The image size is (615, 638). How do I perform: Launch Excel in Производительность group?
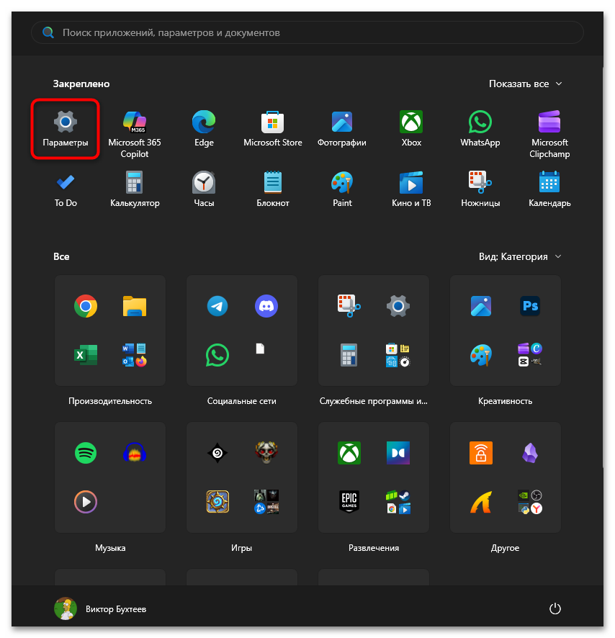pos(86,355)
